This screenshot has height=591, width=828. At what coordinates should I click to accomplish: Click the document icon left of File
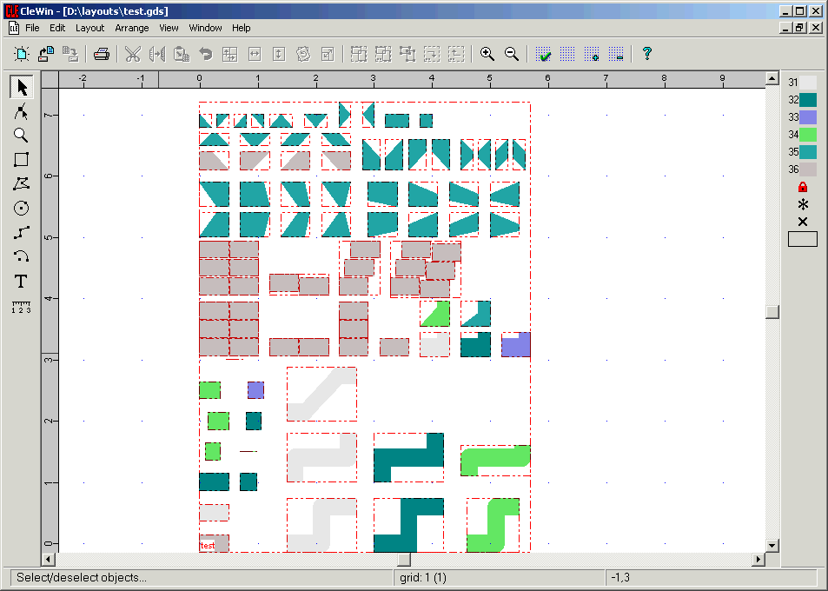pyautogui.click(x=14, y=28)
